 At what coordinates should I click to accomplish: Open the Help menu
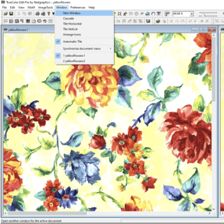tap(92, 7)
